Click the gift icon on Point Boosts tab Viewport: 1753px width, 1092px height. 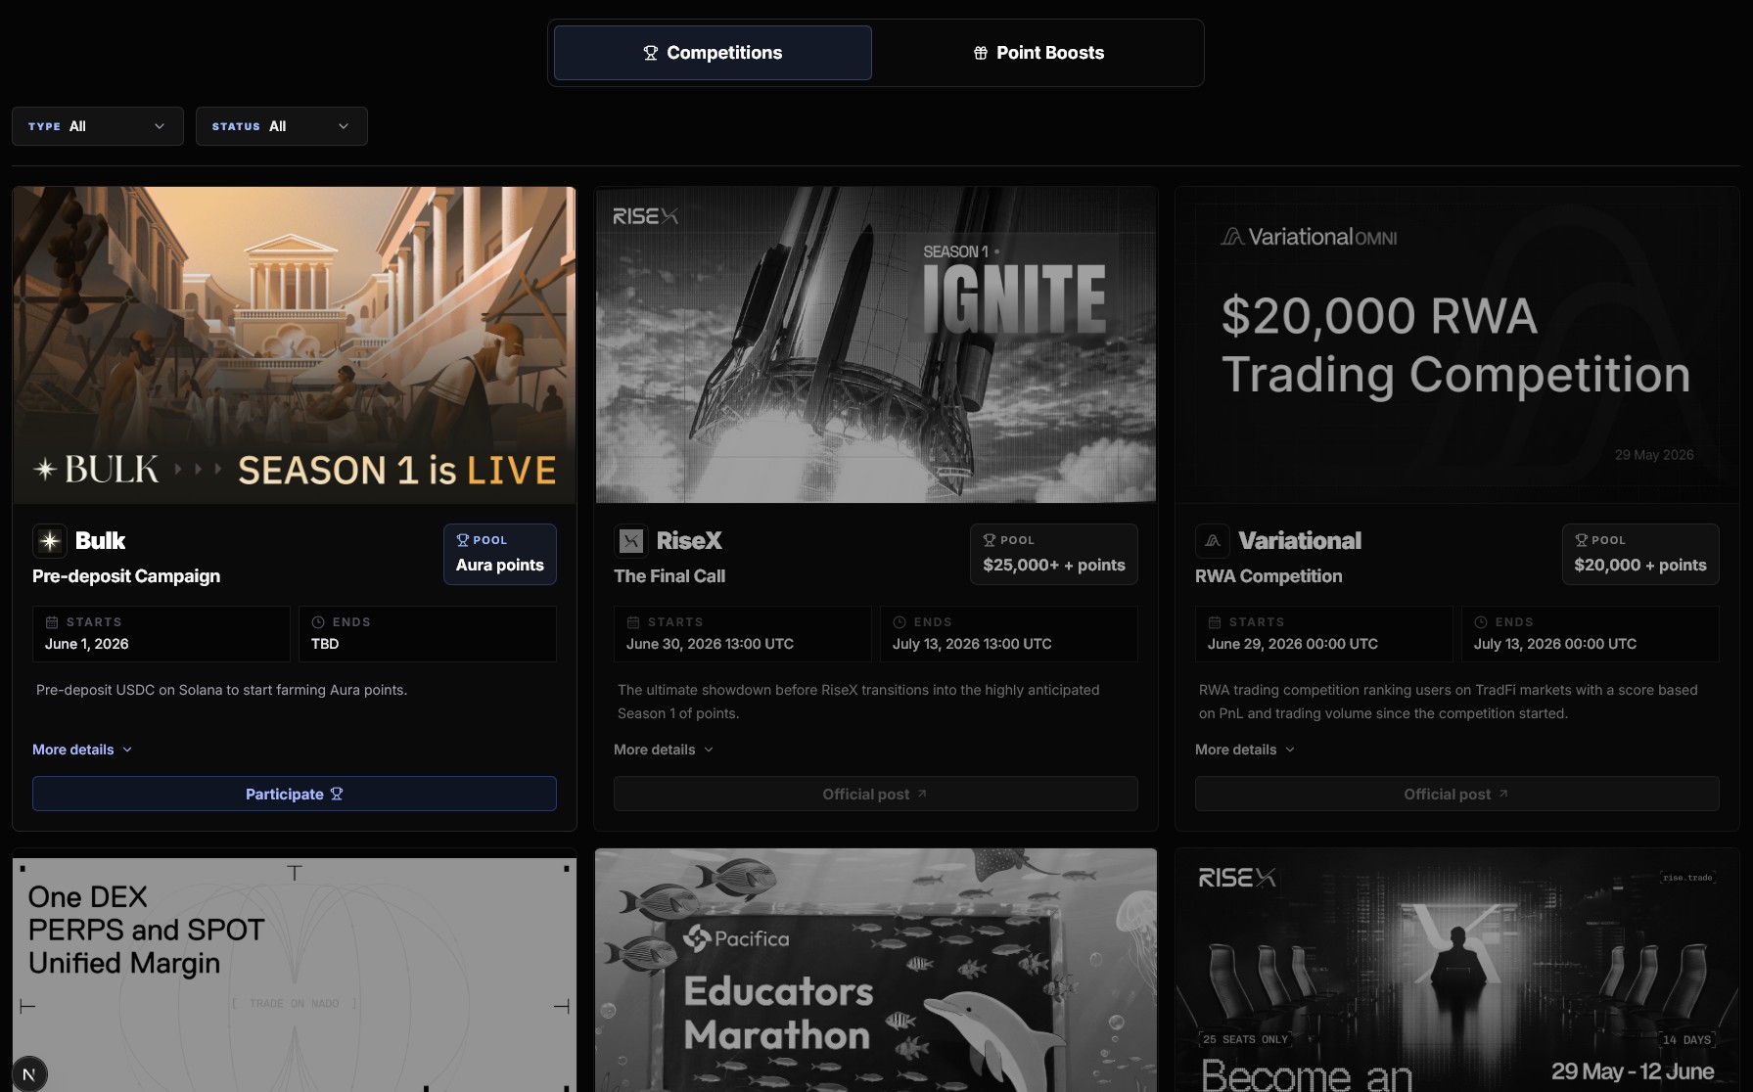(981, 53)
